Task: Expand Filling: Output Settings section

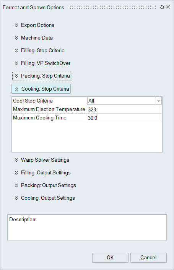Action: click(43, 173)
